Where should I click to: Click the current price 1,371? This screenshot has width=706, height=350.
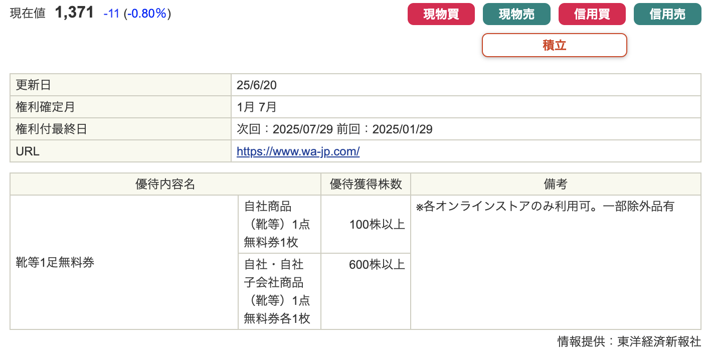[74, 13]
